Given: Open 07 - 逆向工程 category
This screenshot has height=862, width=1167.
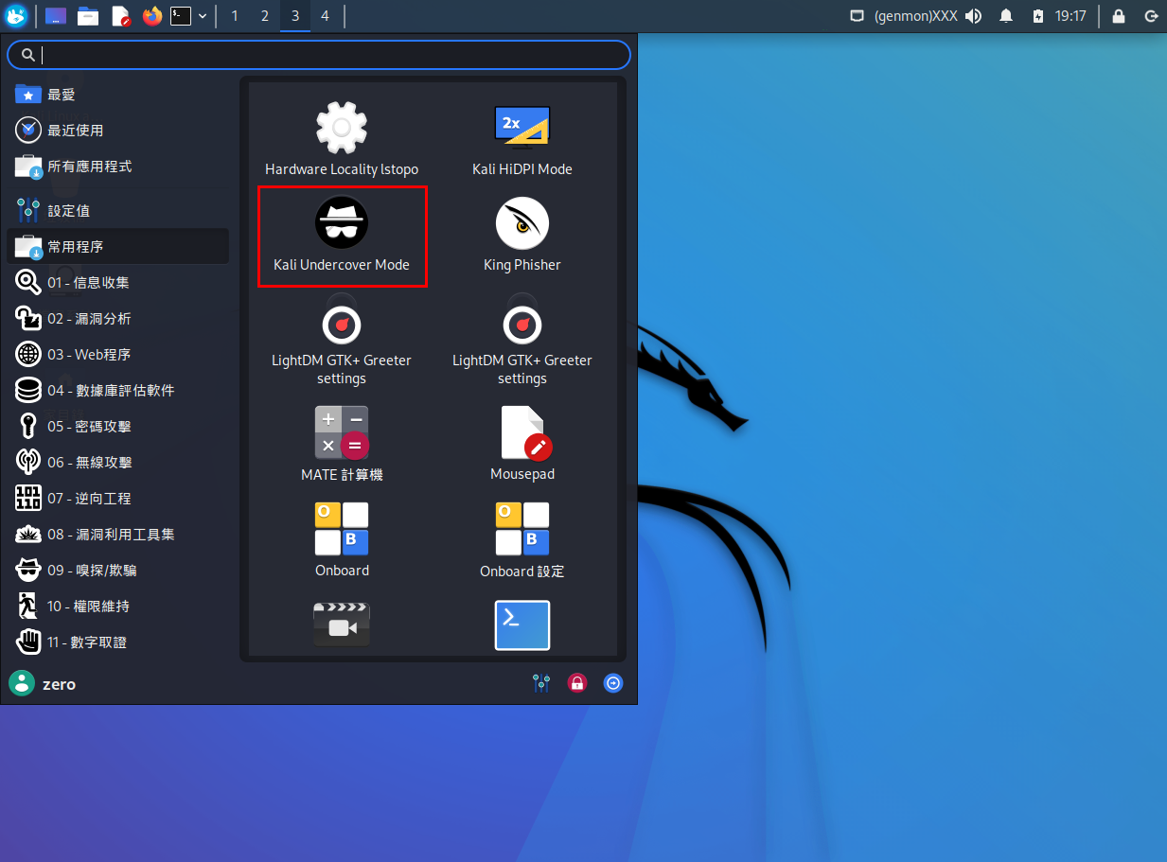Looking at the screenshot, I should tap(117, 499).
